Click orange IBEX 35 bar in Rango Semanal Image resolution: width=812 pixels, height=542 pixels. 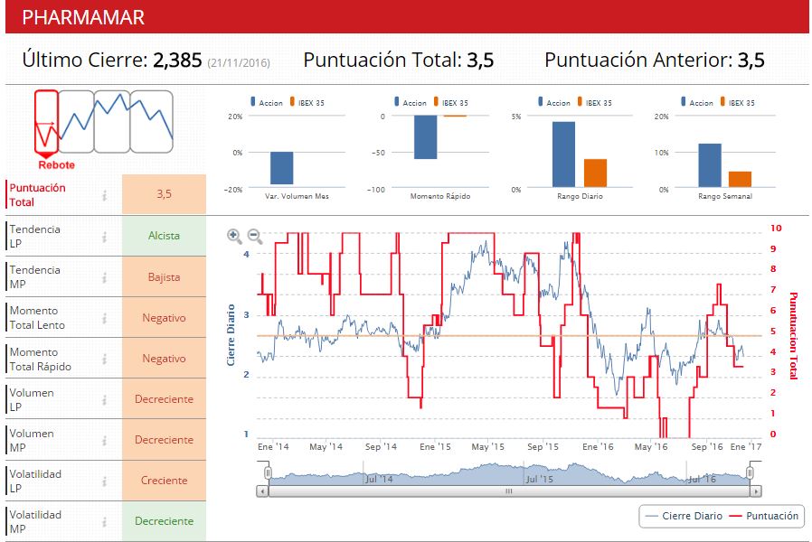[x=740, y=179]
